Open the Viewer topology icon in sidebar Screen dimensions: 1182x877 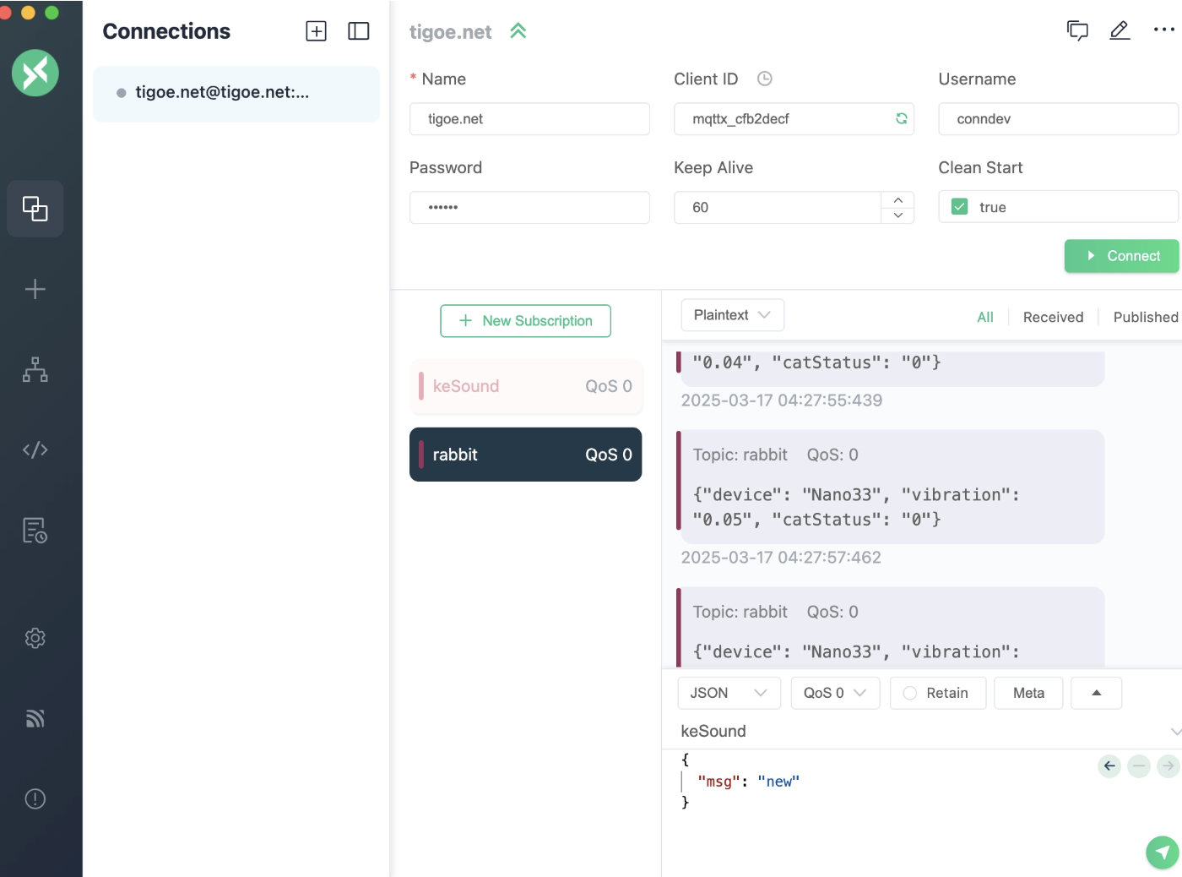click(35, 369)
